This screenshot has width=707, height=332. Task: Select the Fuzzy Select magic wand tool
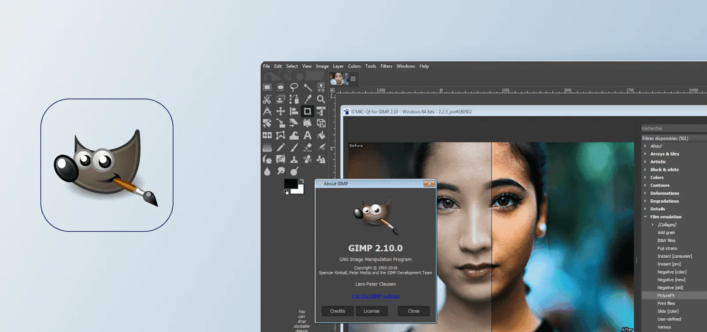pos(308,87)
